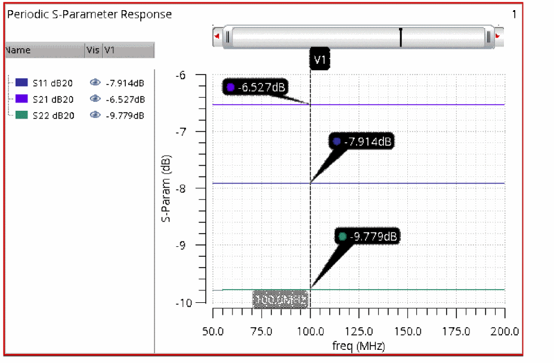Click the 125.0 x-axis tick label
Image resolution: width=554 pixels, height=363 pixels.
(358, 331)
